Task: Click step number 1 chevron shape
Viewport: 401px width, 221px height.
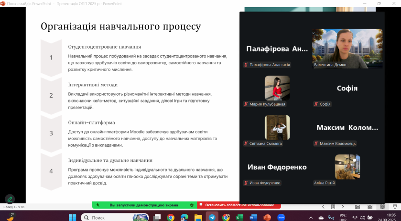Action: pos(51,58)
